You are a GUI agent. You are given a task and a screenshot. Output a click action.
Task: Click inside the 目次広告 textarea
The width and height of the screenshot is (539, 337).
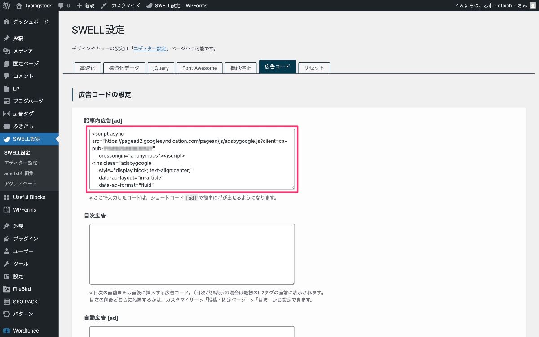point(192,254)
